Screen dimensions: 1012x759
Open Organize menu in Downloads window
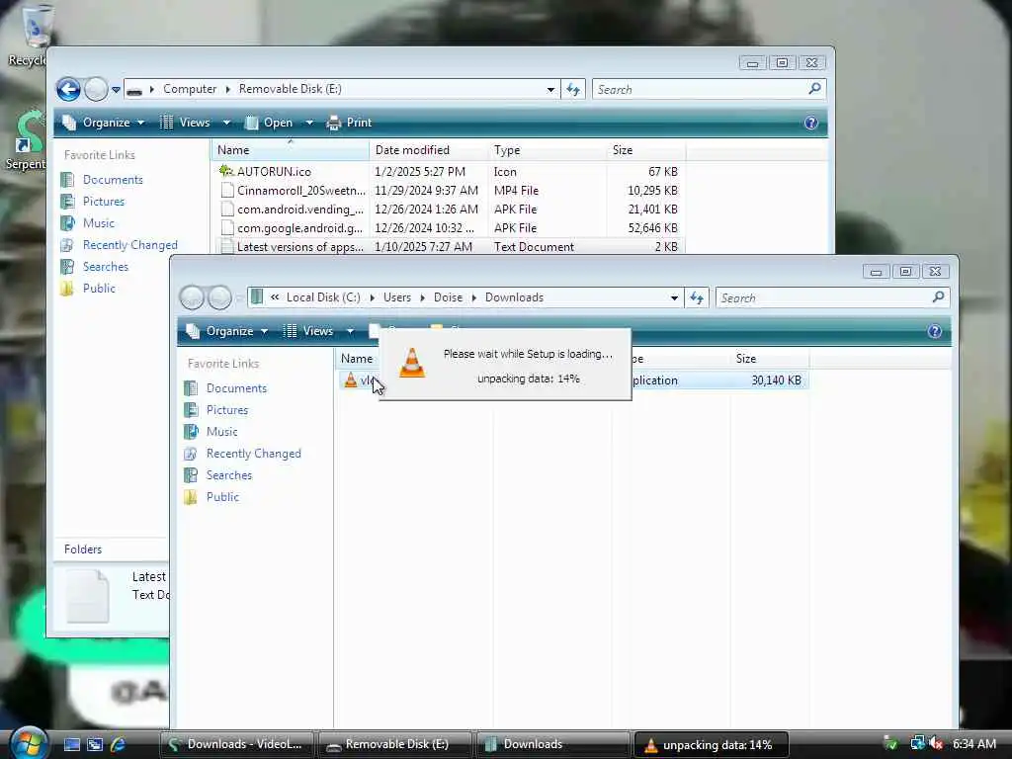pos(227,331)
